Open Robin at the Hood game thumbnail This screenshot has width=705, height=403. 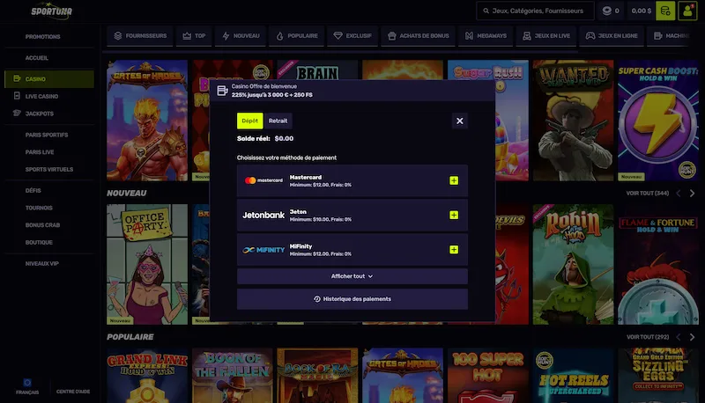pos(573,264)
